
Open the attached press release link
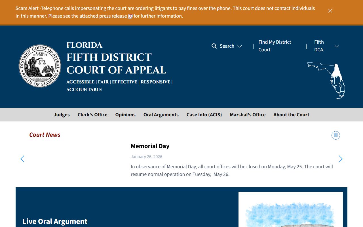tap(103, 16)
